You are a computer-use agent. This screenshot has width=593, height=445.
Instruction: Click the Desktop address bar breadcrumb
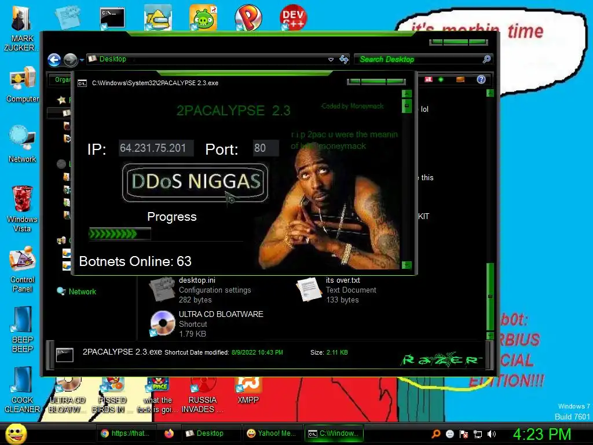(x=112, y=59)
